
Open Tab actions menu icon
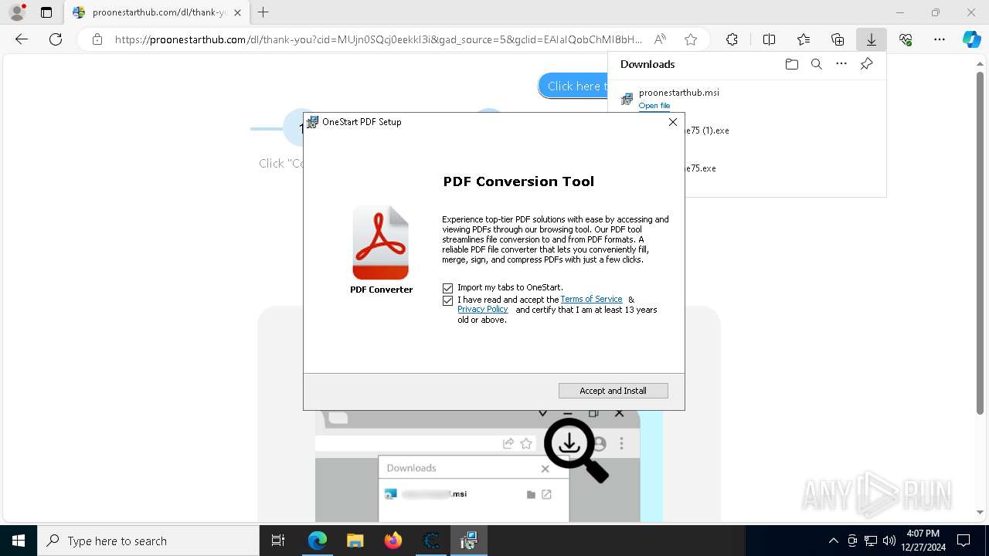46,12
